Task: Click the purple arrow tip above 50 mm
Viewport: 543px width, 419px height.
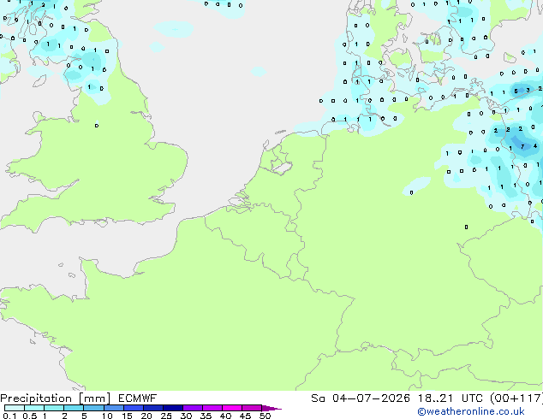Action: tap(271, 408)
